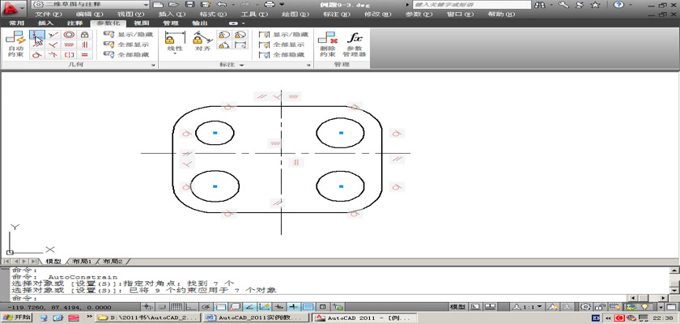This screenshot has height=324, width=680.
Task: Click 全部显示 in the 标注 panel
Action: click(282, 45)
